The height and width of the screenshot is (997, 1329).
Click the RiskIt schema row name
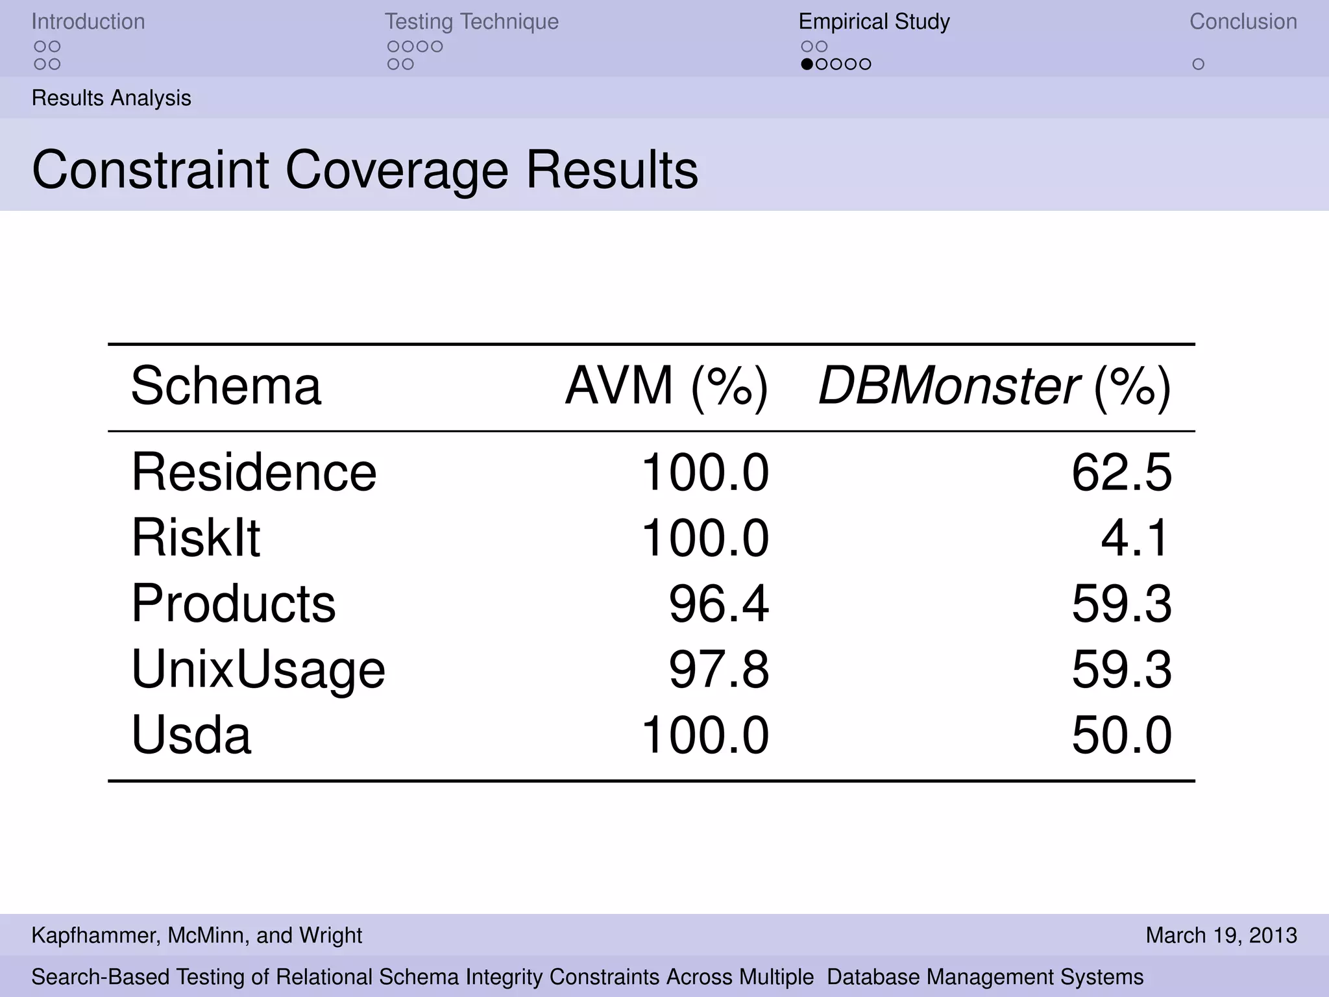pyautogui.click(x=195, y=537)
